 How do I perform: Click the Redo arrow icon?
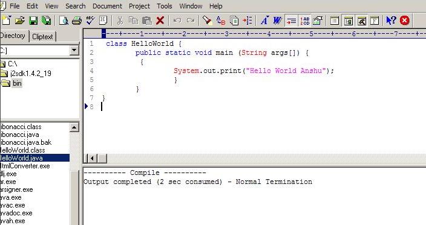click(x=191, y=21)
